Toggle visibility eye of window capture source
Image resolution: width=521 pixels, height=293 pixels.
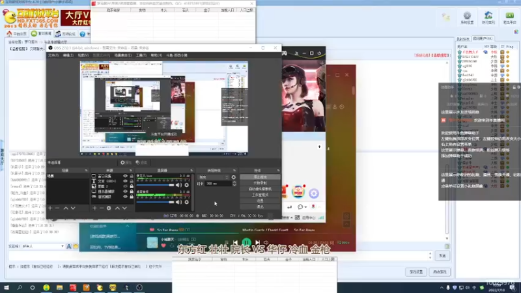125,176
